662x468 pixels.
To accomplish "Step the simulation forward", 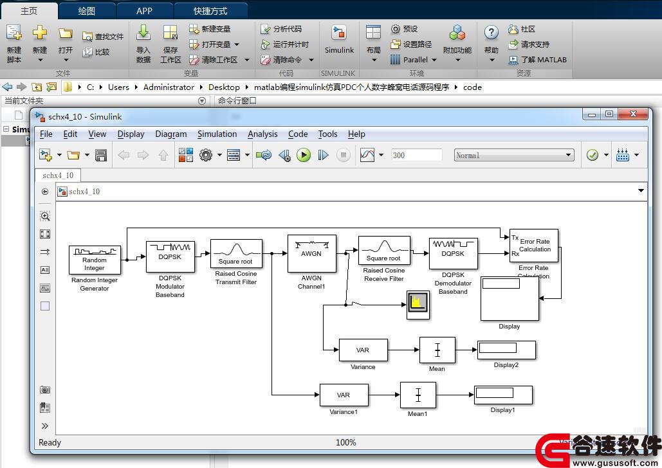I will [x=323, y=156].
